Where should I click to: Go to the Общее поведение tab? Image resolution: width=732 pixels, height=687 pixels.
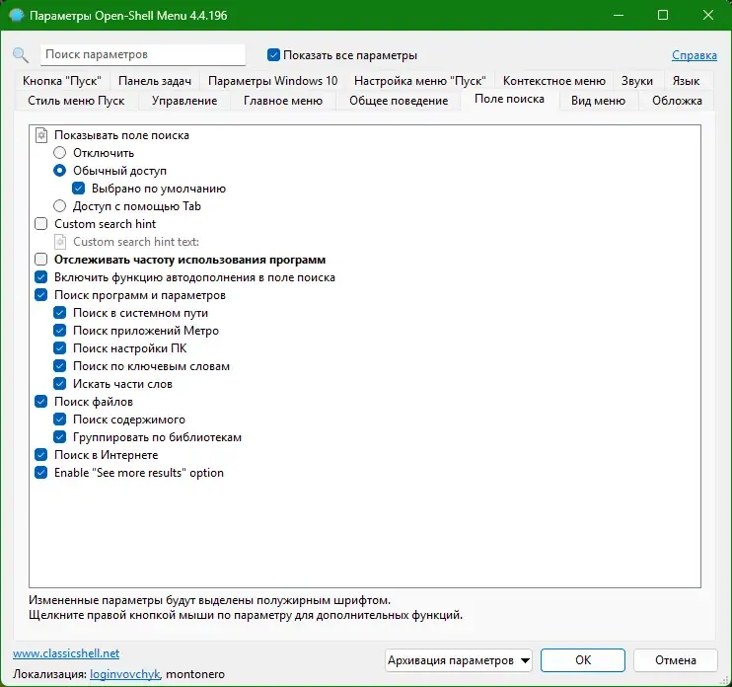pyautogui.click(x=399, y=101)
